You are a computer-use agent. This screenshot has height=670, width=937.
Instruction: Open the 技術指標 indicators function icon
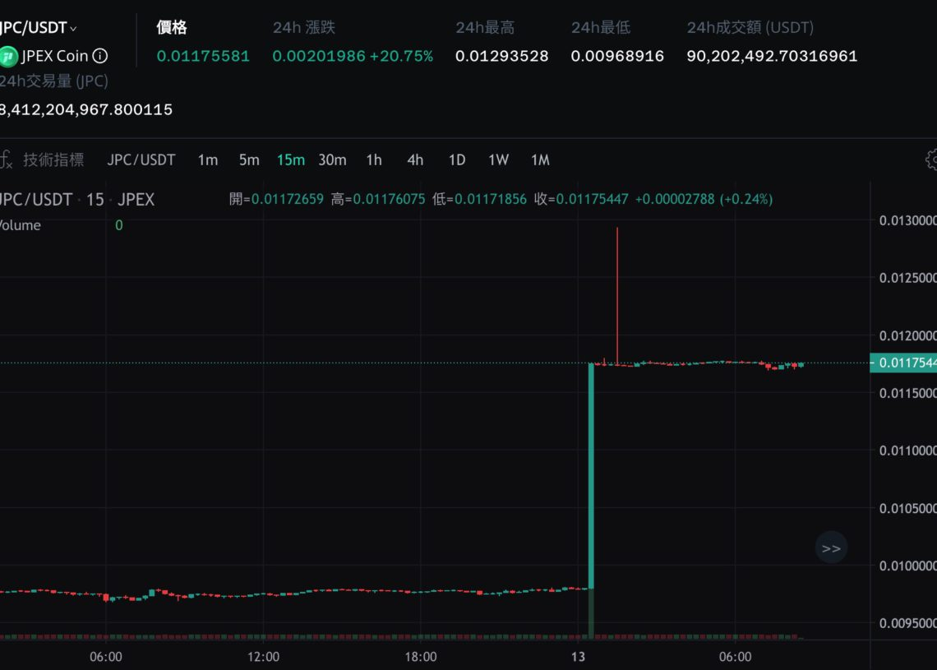pyautogui.click(x=6, y=159)
